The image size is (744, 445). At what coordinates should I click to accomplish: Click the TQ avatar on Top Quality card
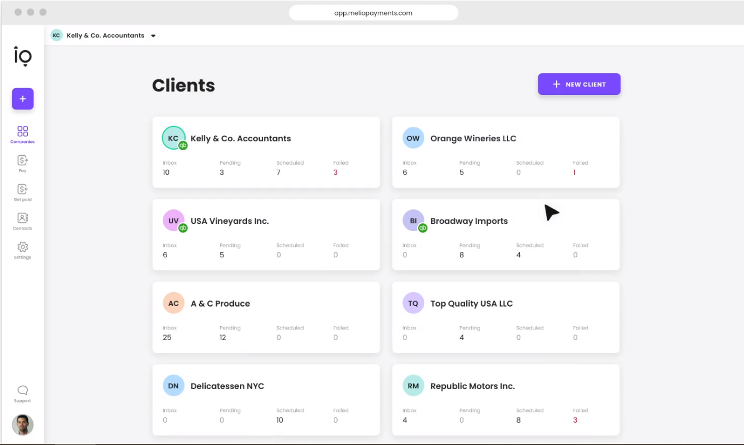coord(413,303)
